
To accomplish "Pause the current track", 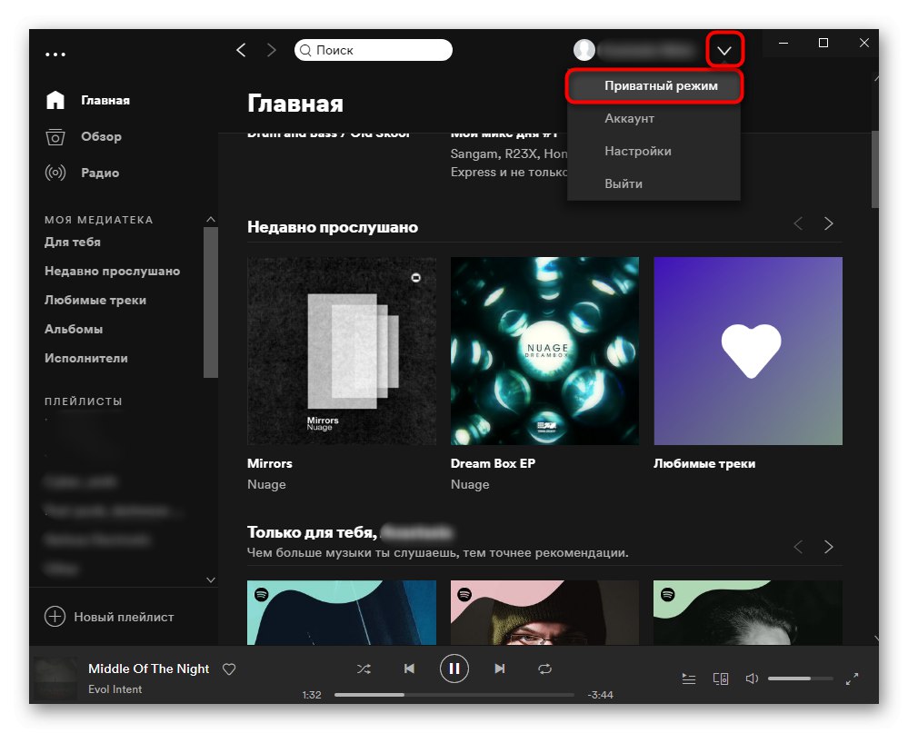I will [454, 669].
